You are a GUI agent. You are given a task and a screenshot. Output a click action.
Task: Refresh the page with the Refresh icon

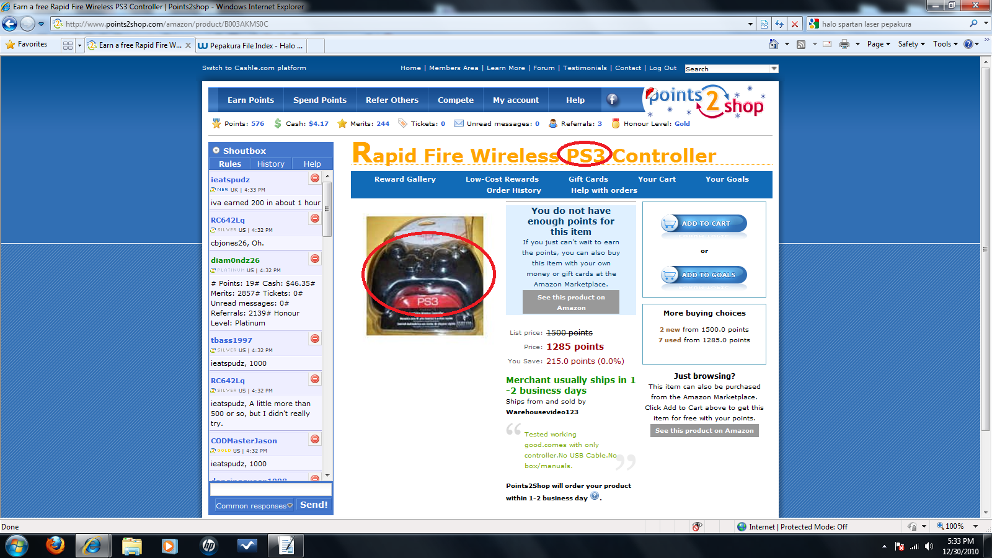pos(779,24)
